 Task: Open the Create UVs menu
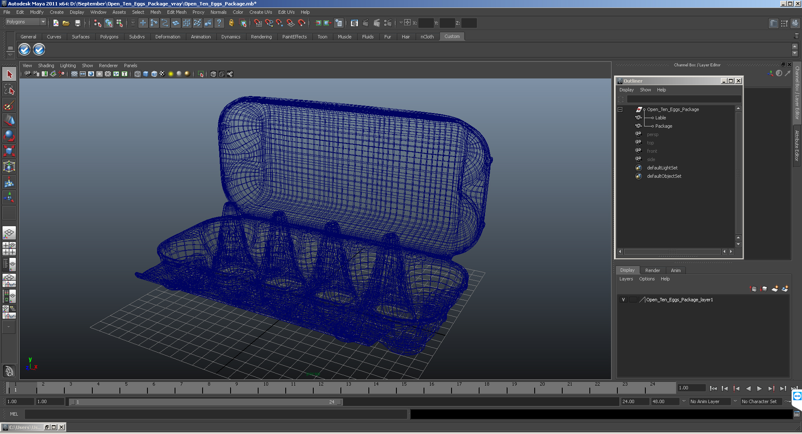(261, 12)
